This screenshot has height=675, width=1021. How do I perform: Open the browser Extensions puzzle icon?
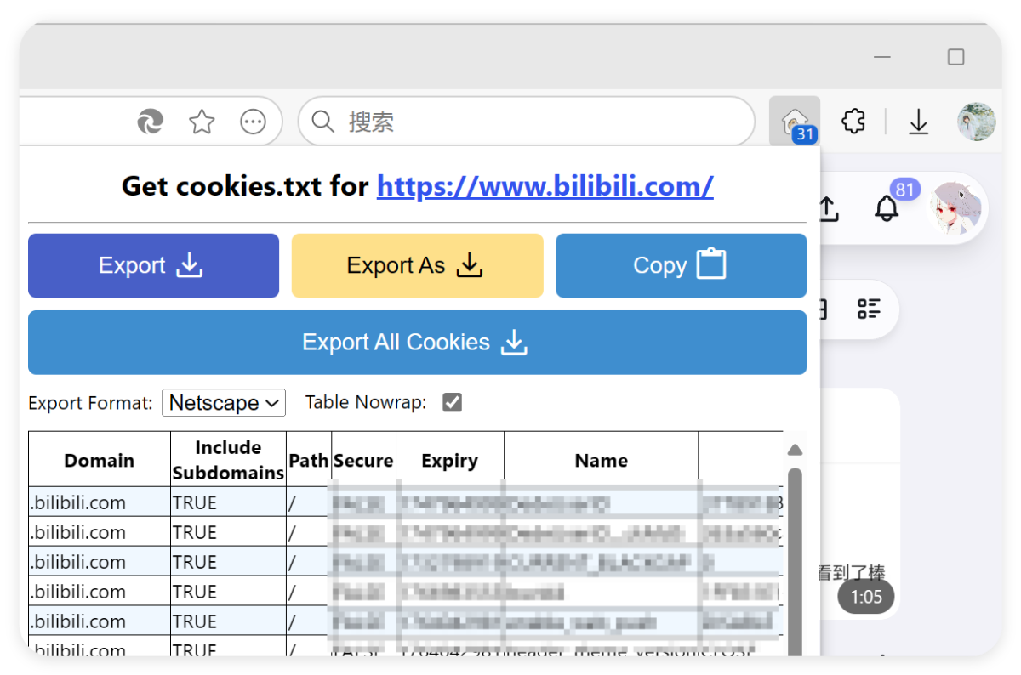853,122
